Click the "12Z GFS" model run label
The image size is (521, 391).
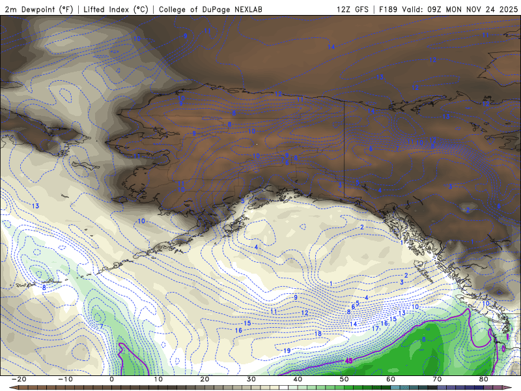coord(352,9)
